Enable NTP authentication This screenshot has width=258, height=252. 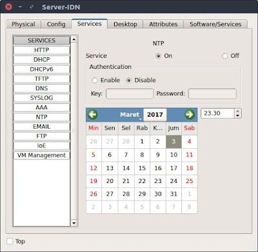tap(95, 81)
